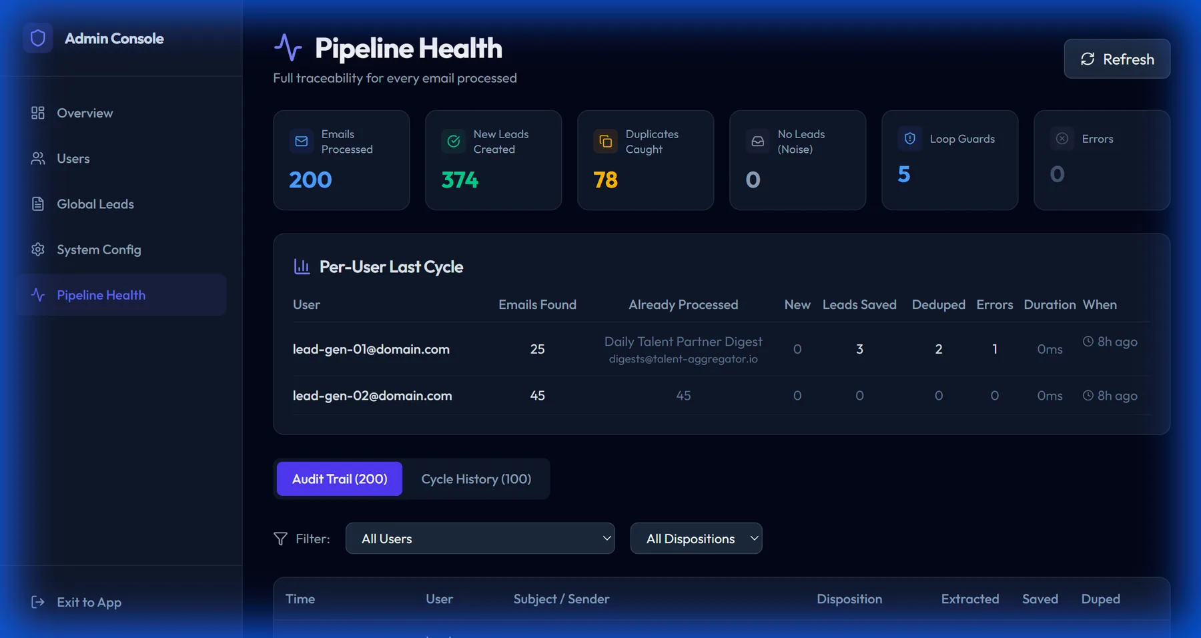Open the All Dispositions filter dropdown
The width and height of the screenshot is (1201, 638).
coord(696,538)
